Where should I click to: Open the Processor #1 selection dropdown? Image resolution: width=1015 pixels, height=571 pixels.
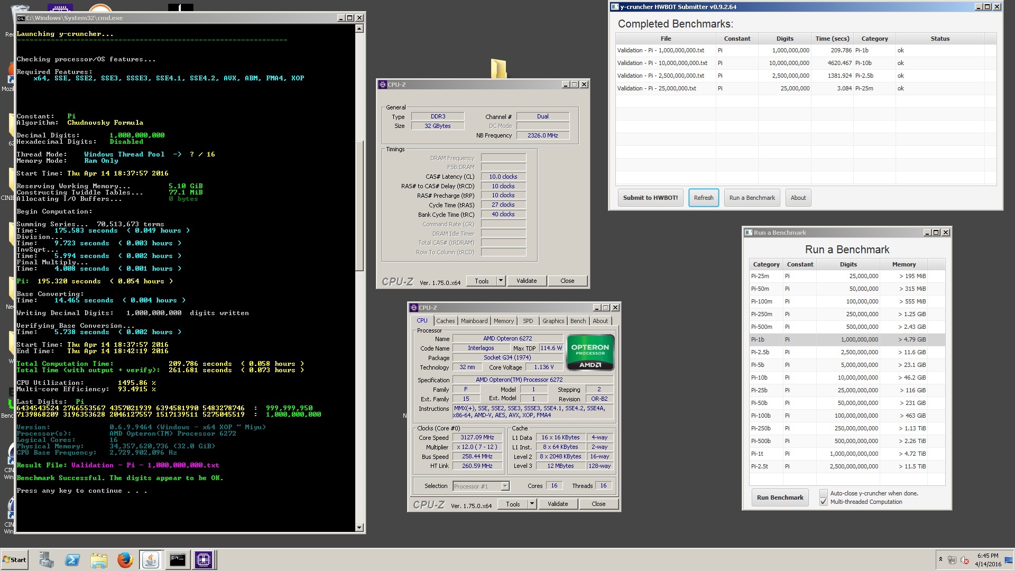(505, 486)
